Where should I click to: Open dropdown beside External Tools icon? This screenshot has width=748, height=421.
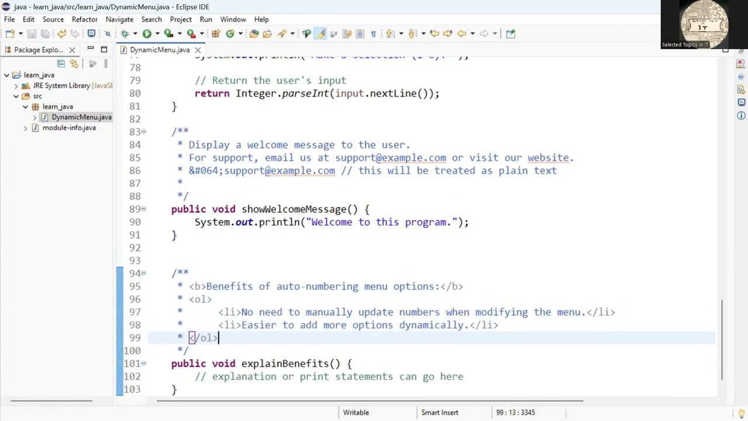202,33
